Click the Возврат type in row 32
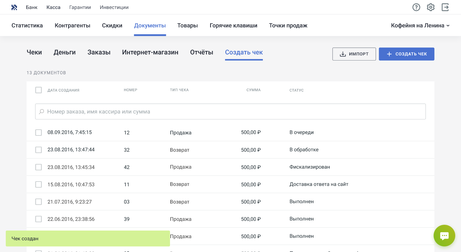 coord(180,150)
